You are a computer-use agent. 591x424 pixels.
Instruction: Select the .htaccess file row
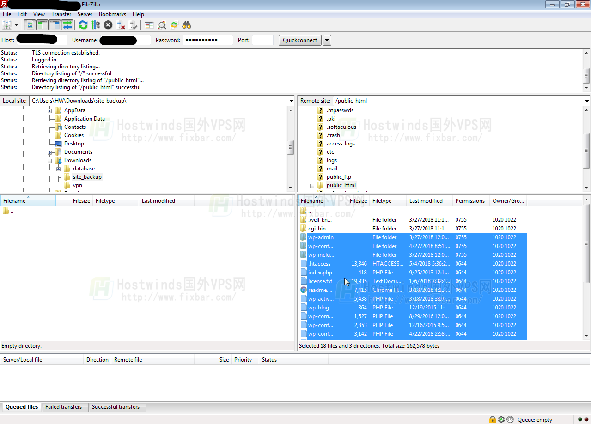[x=413, y=264]
